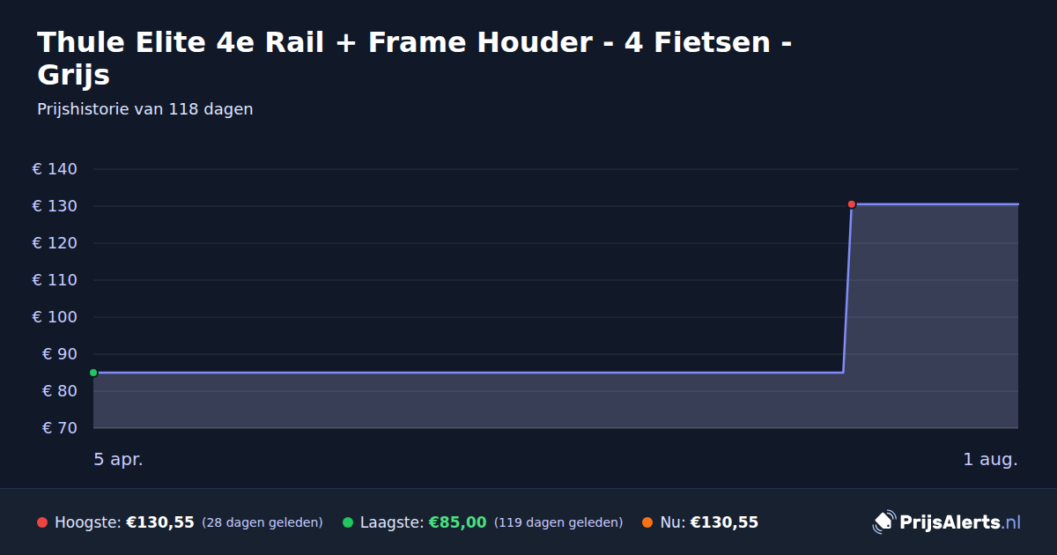Image resolution: width=1057 pixels, height=555 pixels.
Task: Click the PrijsAlerts tag logo icon
Action: point(883,522)
